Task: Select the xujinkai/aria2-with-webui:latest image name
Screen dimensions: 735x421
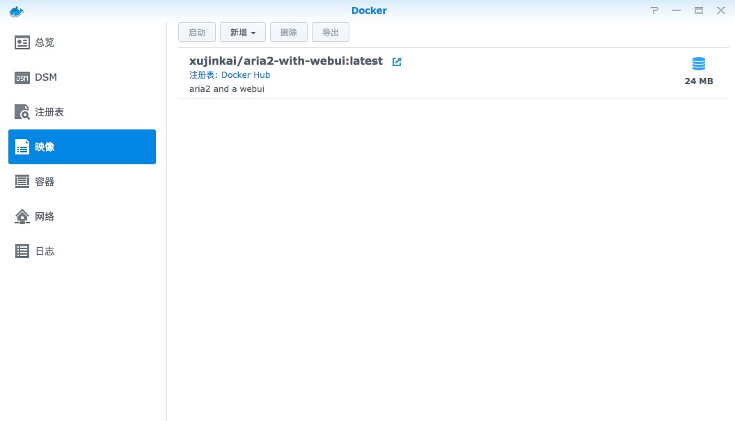Action: [285, 61]
